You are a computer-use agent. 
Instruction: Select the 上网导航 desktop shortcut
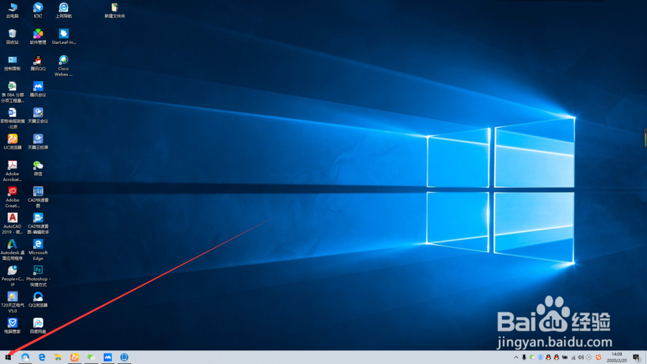click(63, 11)
